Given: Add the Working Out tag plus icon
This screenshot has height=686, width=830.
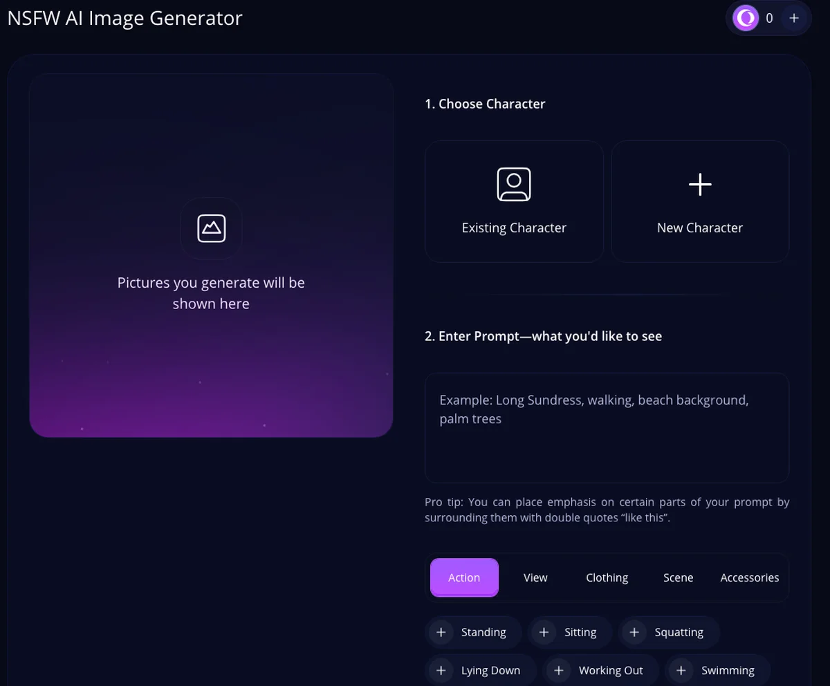Looking at the screenshot, I should 559,670.
